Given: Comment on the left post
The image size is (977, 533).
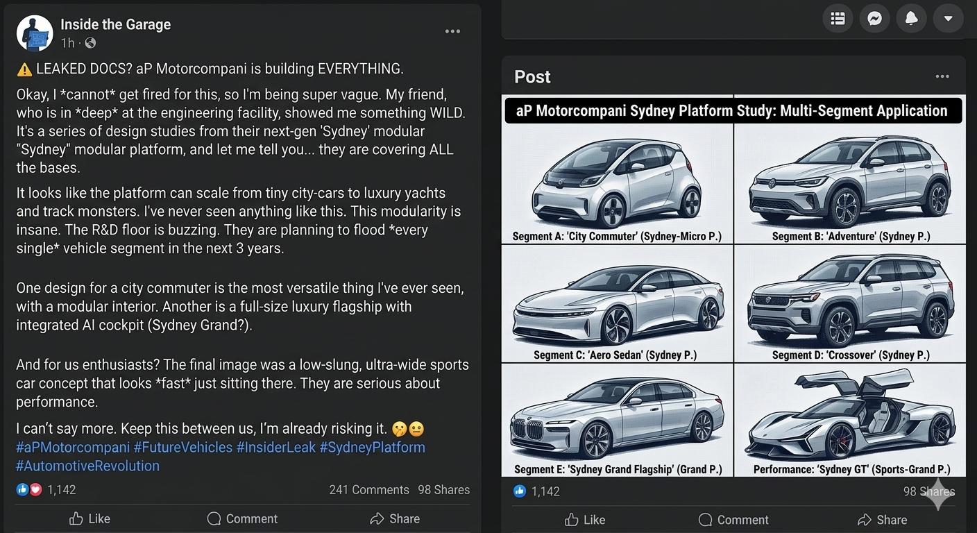Looking at the screenshot, I should click(x=242, y=518).
